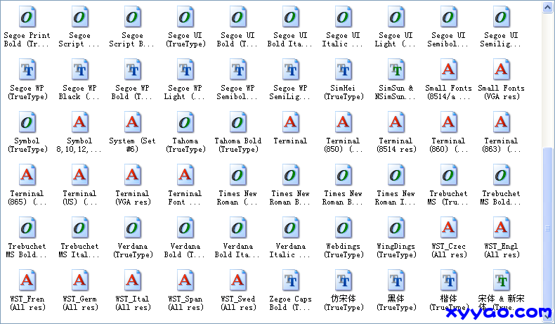Click the 楷体 (TrueType) font label
Image resolution: width=555 pixels, height=324 pixels.
448,304
